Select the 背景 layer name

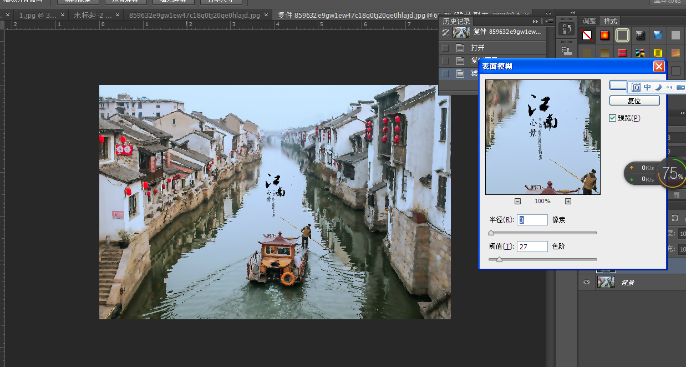coord(627,283)
